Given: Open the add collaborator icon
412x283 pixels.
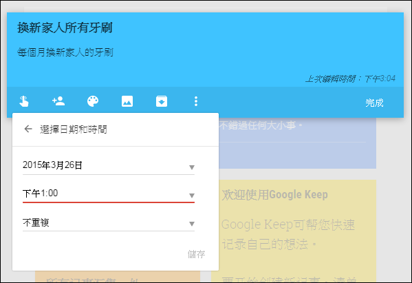Looking at the screenshot, I should point(58,101).
